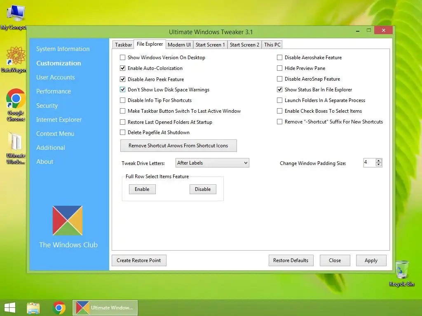Uncheck Enable Auto-Colorization
Screen dimensions: 422x316
coord(122,68)
